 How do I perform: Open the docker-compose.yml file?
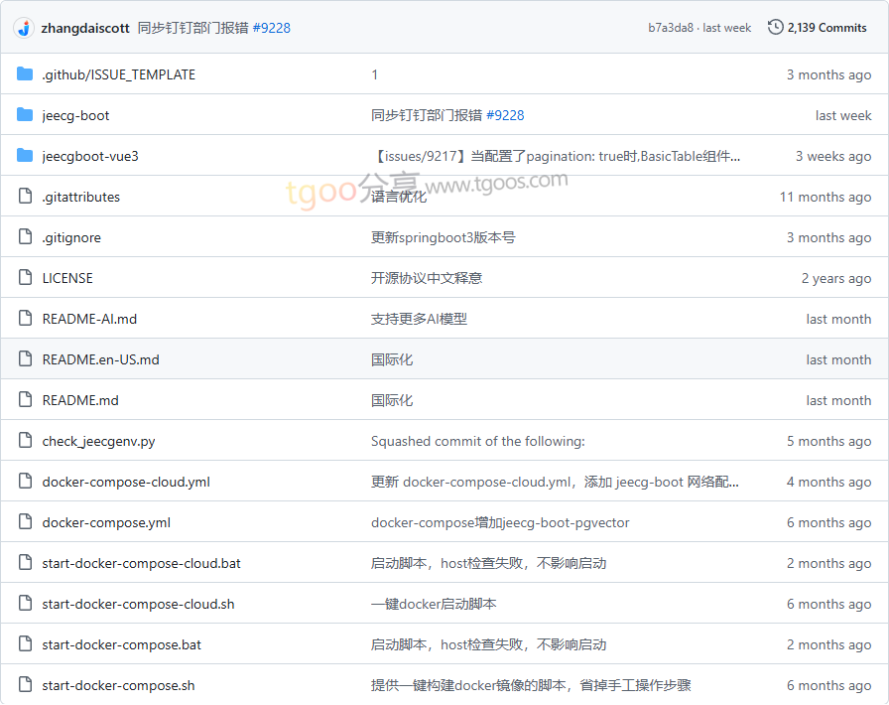(106, 522)
